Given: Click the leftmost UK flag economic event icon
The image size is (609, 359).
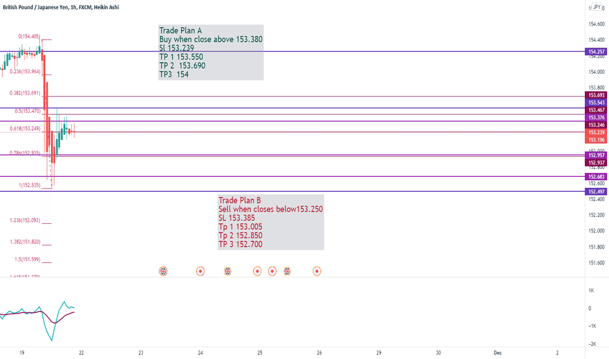Looking at the screenshot, I should [x=163, y=272].
